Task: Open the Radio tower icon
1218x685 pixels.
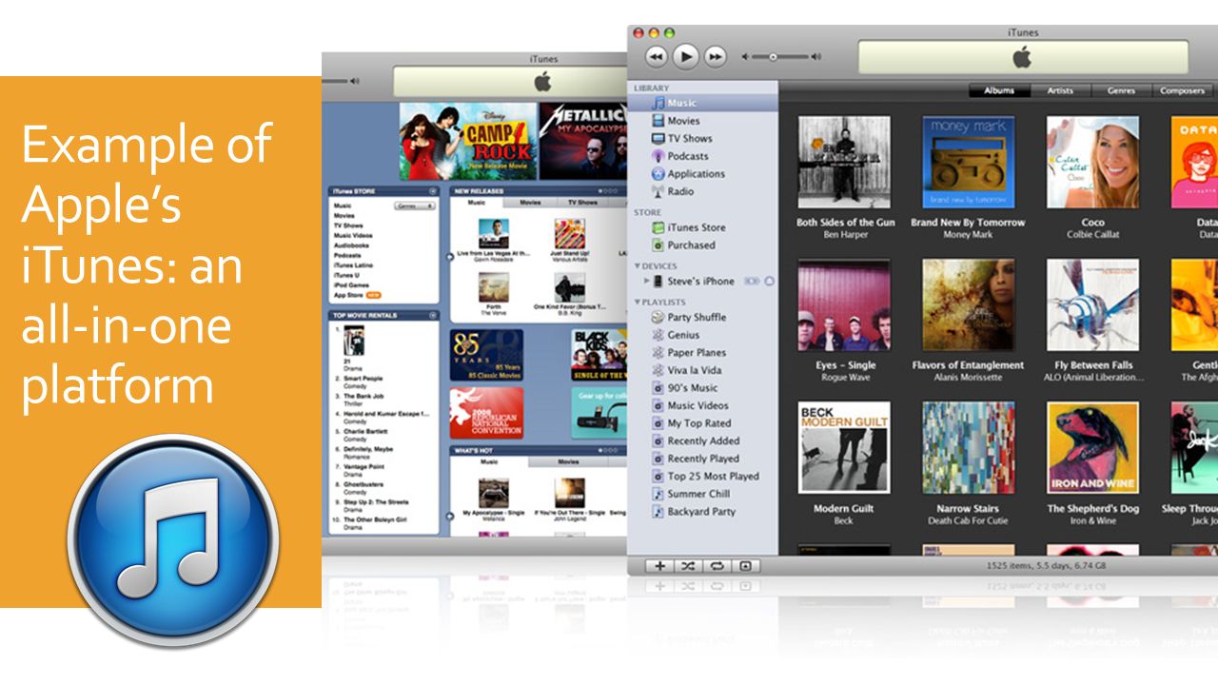Action: 658,191
